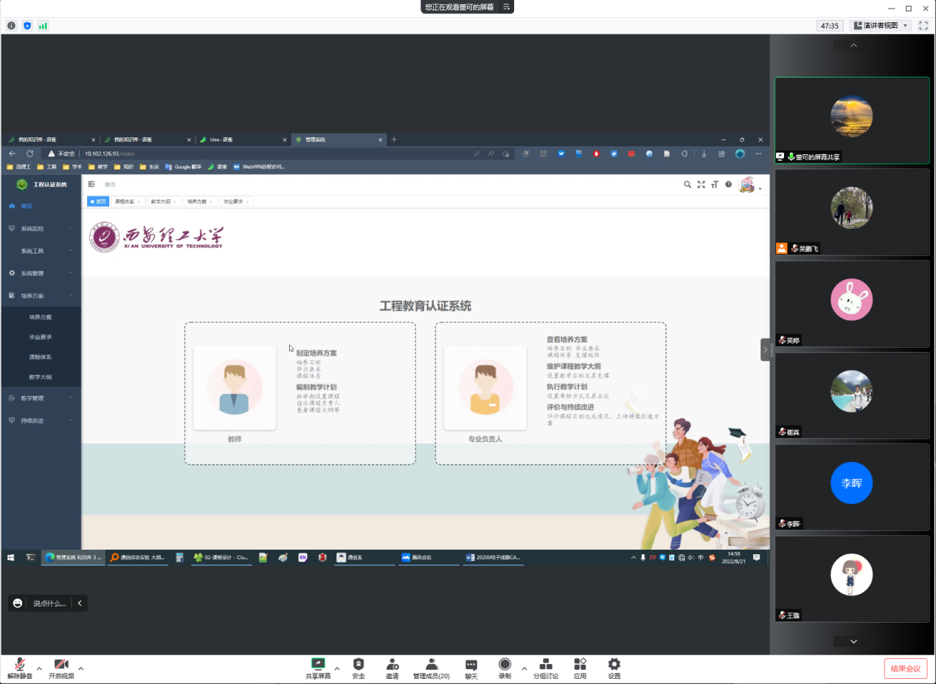Click the green network signal status icon
Screen dimensions: 936x684
click(43, 26)
